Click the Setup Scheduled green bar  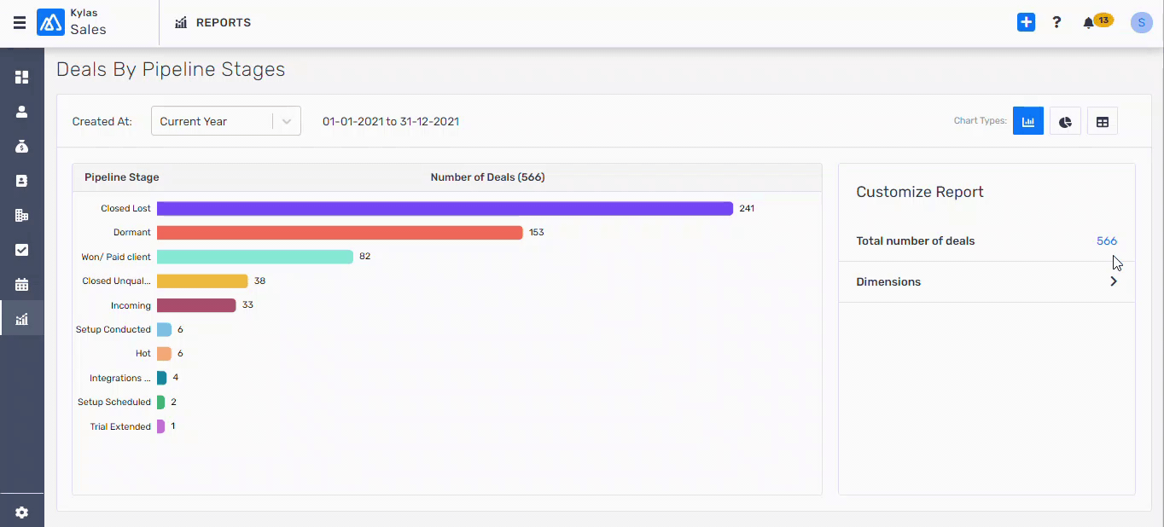click(160, 402)
